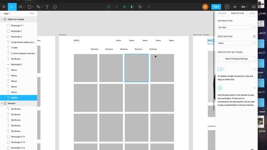Select the Rectangle 7 layer

click(18, 31)
